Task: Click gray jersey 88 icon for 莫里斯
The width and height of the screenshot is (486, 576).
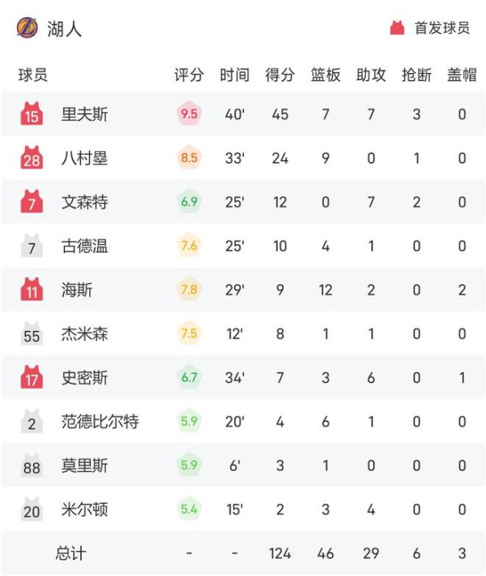Action: (x=32, y=465)
